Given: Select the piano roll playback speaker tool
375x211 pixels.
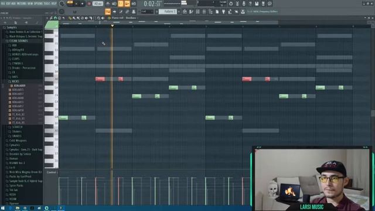Looking at the screenshot, I should 103,18.
